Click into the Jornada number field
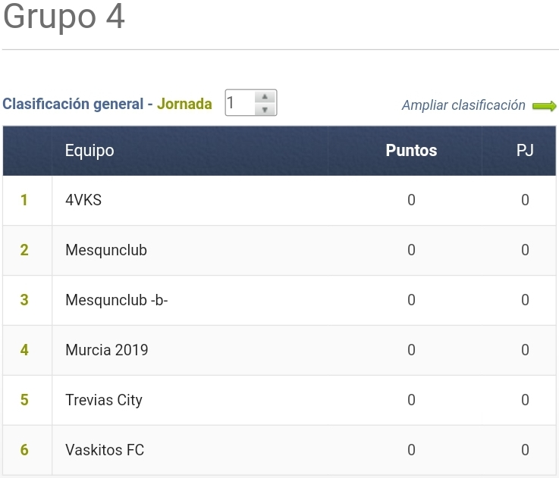 click(239, 103)
